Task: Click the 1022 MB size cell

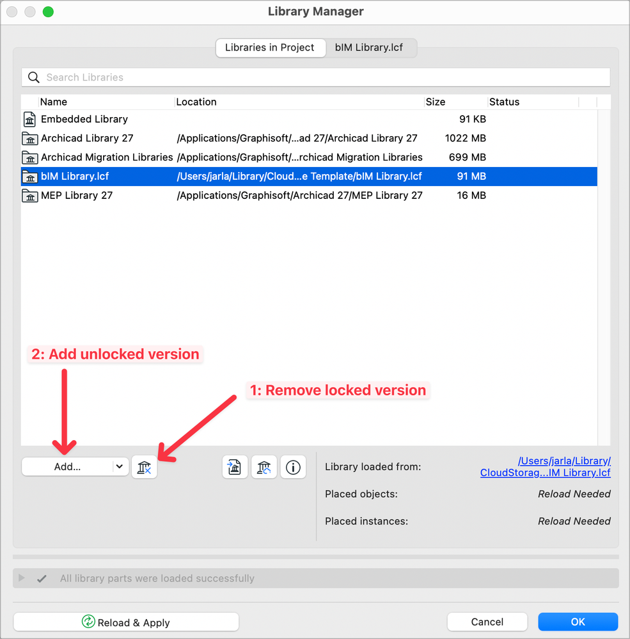Action: coord(466,139)
